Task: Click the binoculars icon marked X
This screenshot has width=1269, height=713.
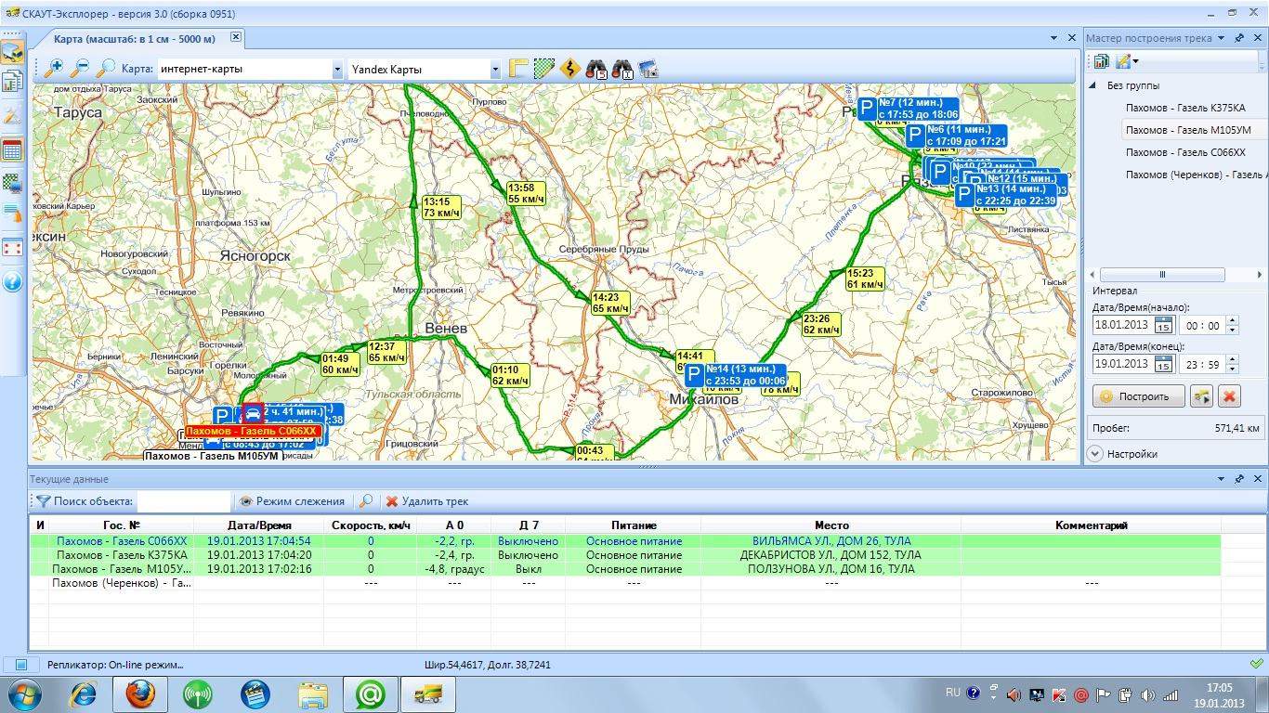Action: tap(622, 69)
